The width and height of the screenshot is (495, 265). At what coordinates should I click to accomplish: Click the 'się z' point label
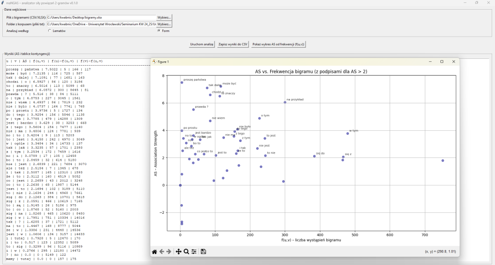coord(348,154)
